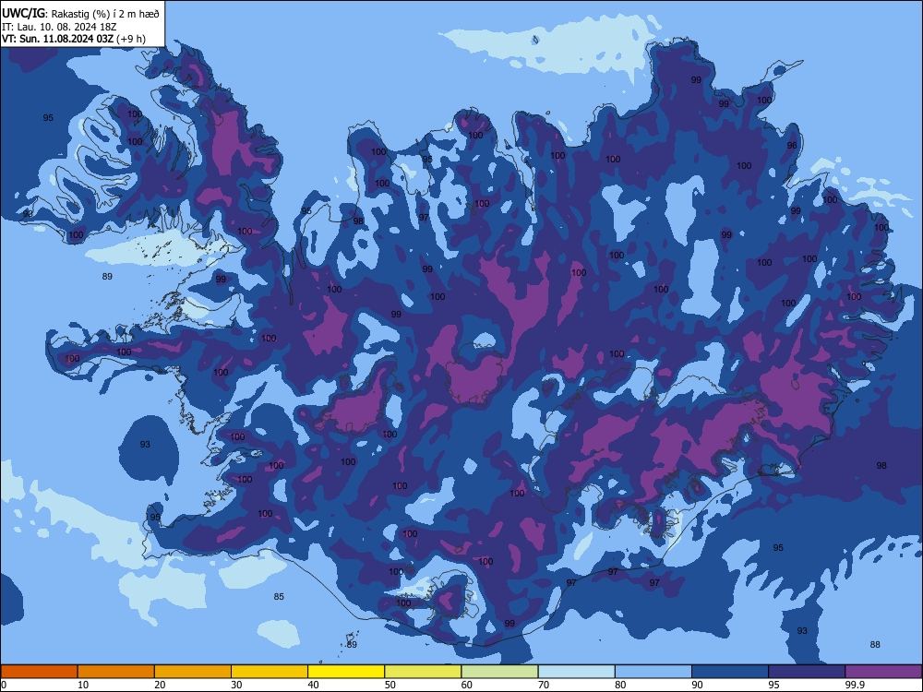Click the '93' value inside the dark blue oval offshore west
The height and width of the screenshot is (692, 923).
click(145, 445)
